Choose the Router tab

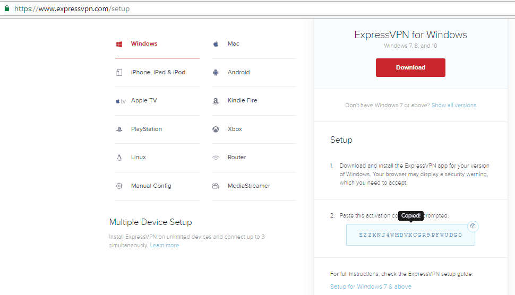pos(254,158)
